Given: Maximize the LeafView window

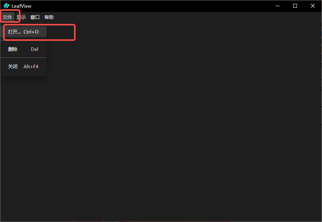Looking at the screenshot, I should pyautogui.click(x=295, y=6).
